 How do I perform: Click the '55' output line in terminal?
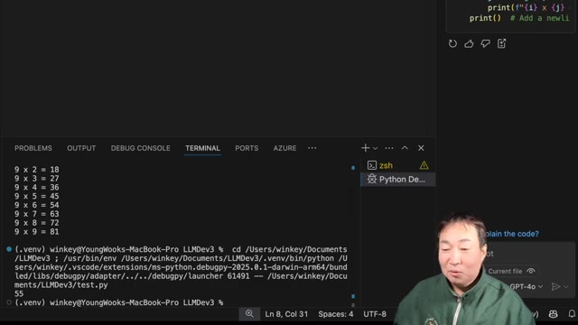click(x=19, y=293)
